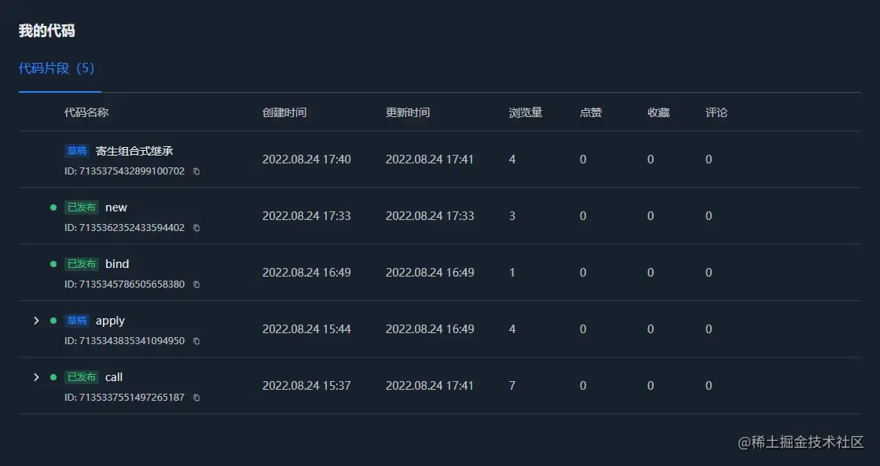Viewport: 880px width, 466px height.
Task: Open the 我的代码 page heading
Action: coord(46,31)
